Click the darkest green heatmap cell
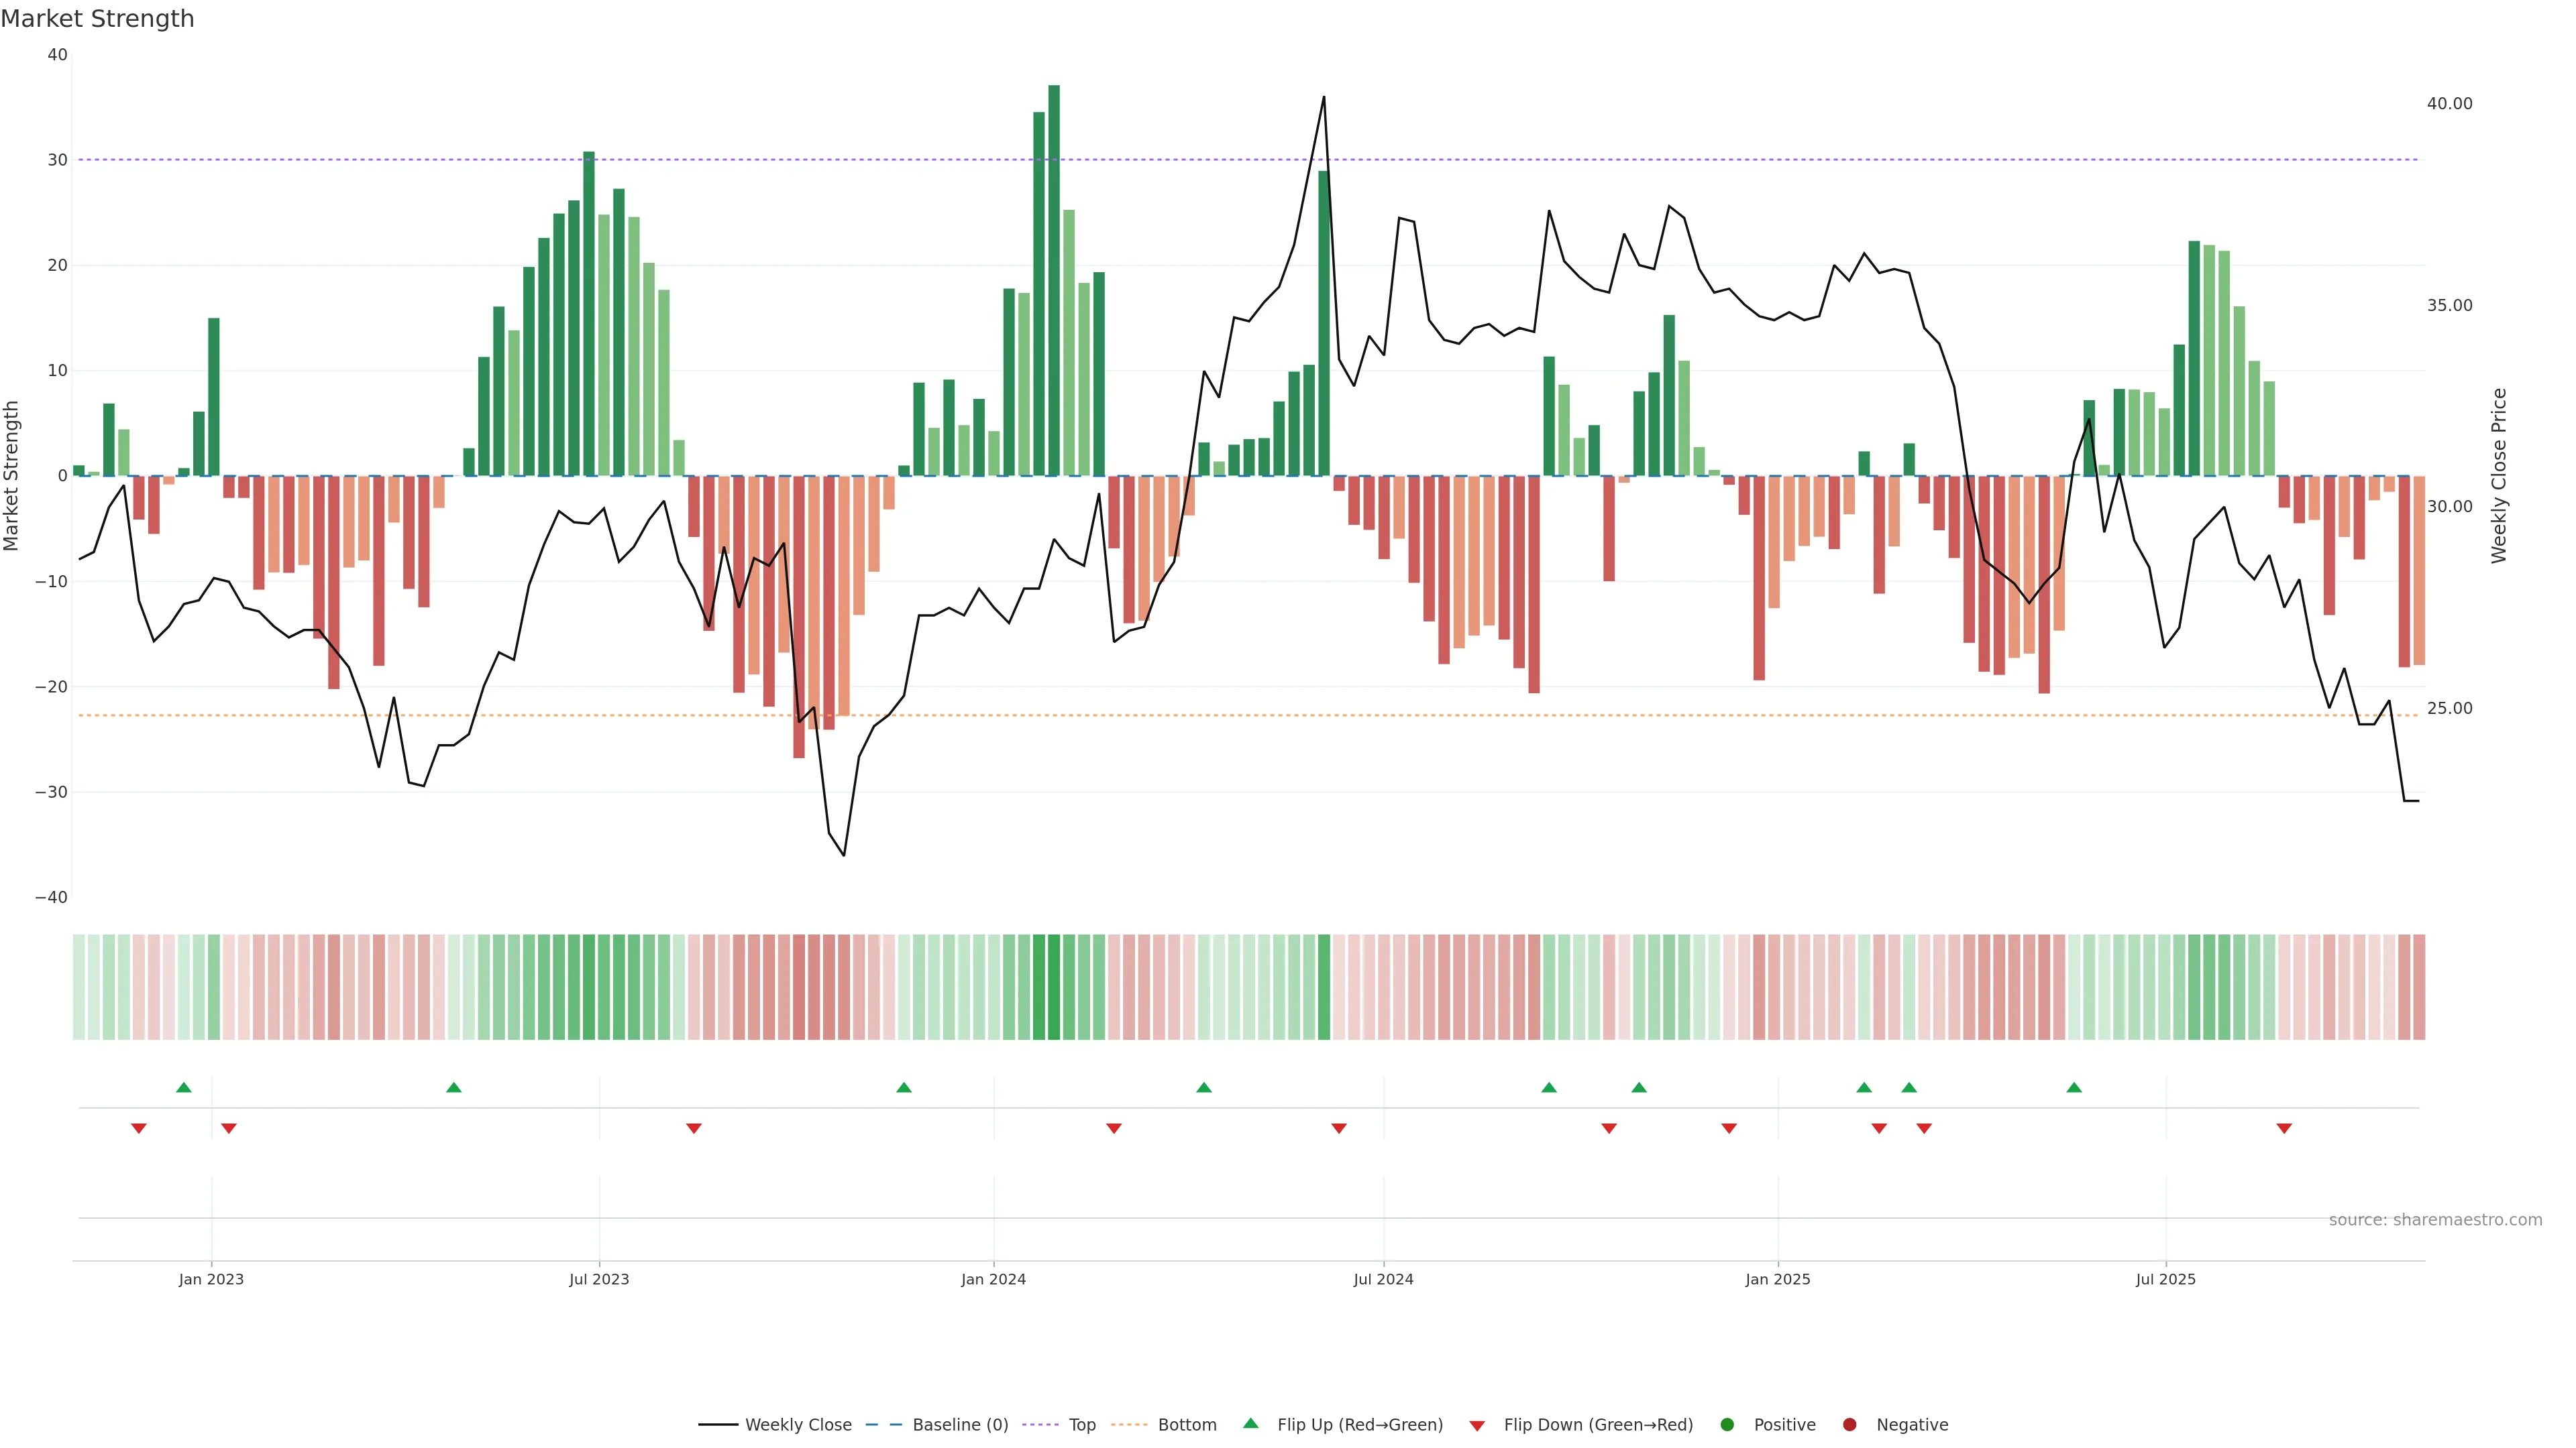2576x1448 pixels. click(1054, 986)
